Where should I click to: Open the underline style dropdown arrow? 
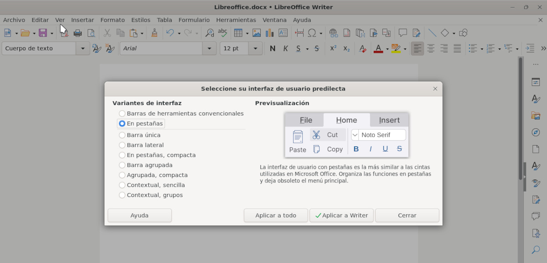307,49
